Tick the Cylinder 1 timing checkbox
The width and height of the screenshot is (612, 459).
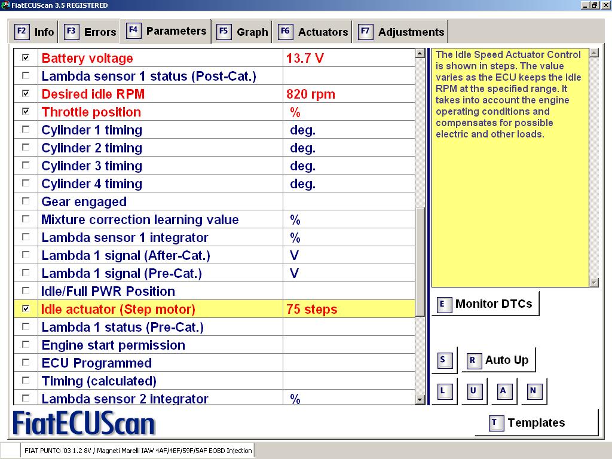[x=26, y=129]
